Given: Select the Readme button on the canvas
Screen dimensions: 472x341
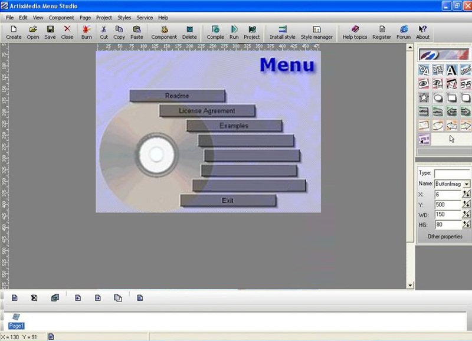Looking at the screenshot, I should point(178,96).
